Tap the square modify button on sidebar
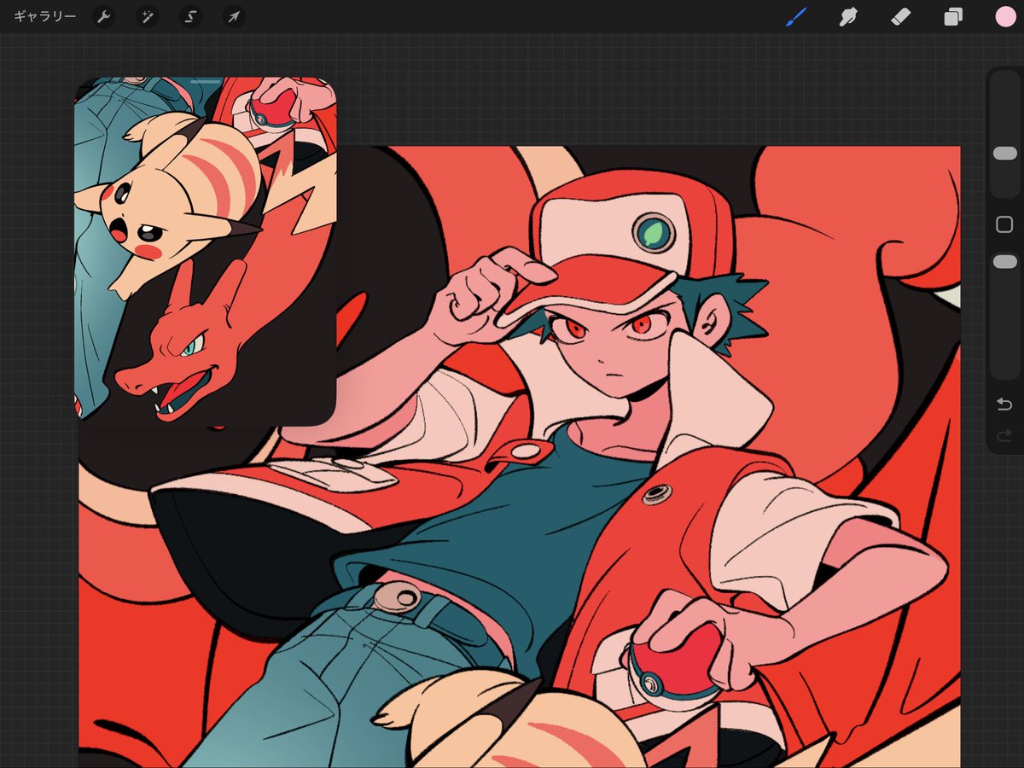Screen dimensions: 1024x768 point(1004,224)
